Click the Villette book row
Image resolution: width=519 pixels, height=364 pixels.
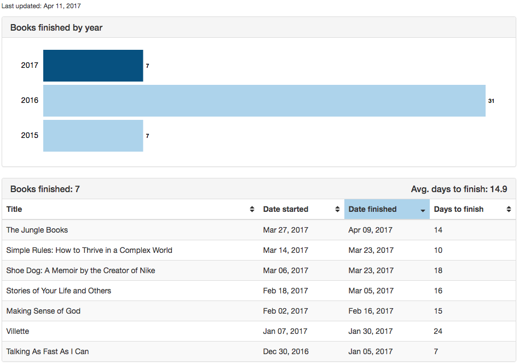[x=18, y=331]
